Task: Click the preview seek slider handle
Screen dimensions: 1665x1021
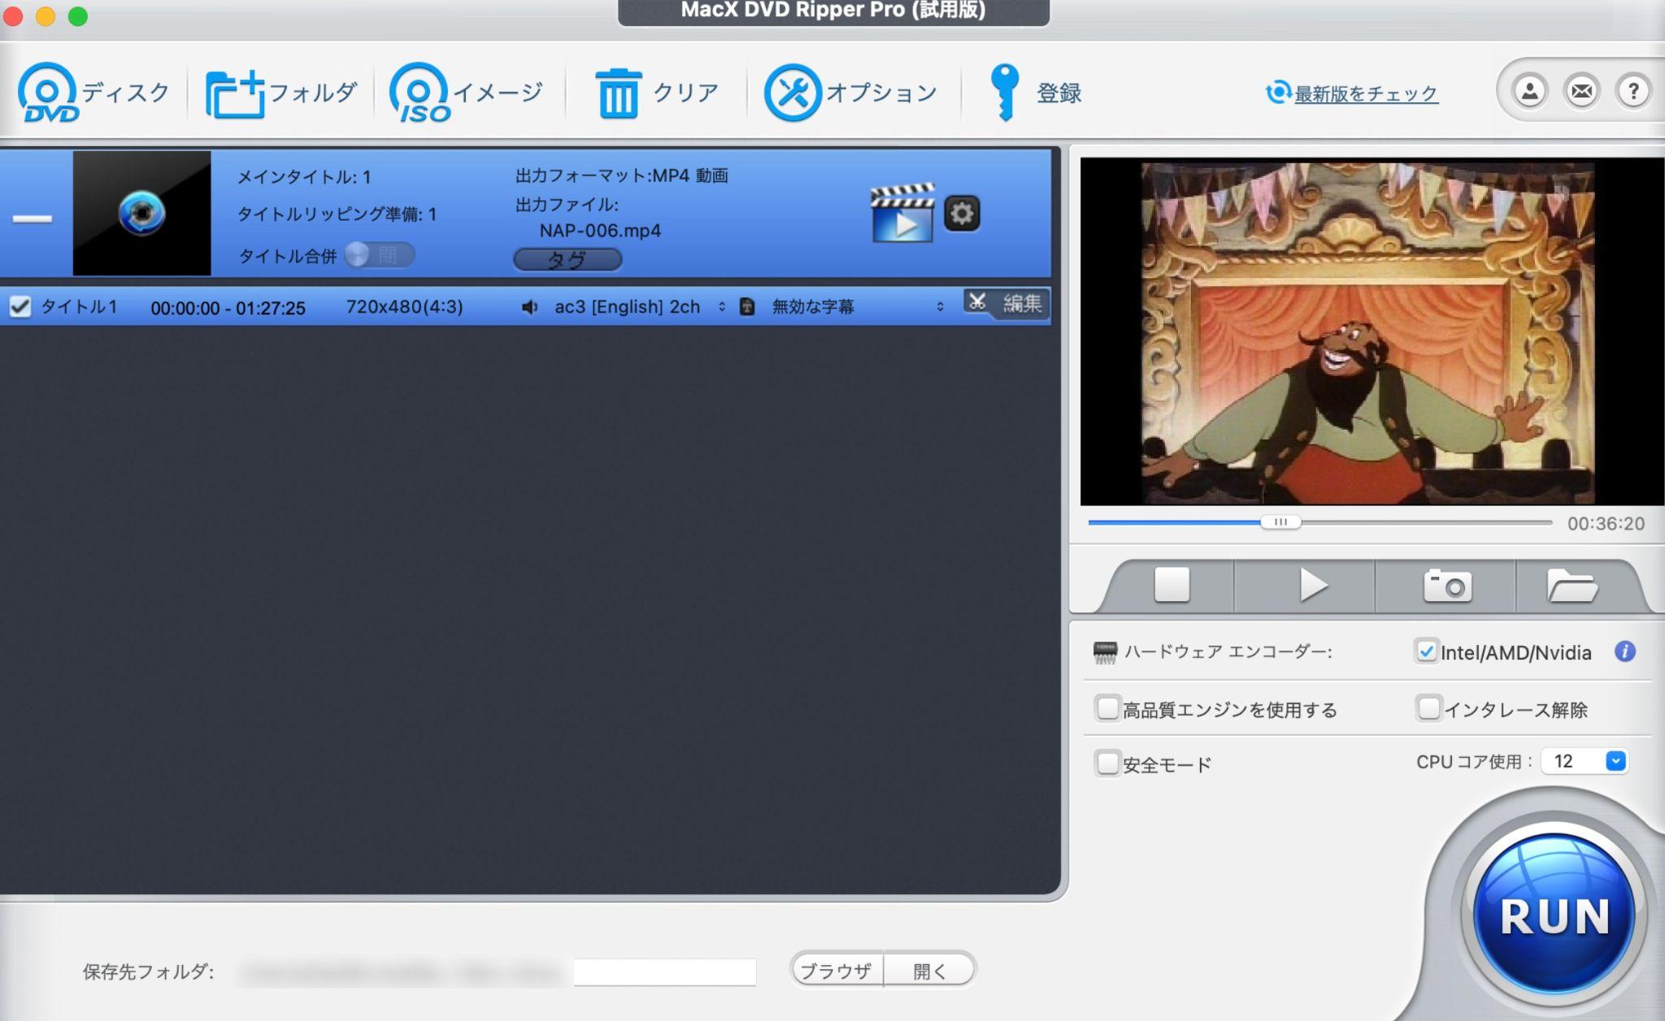Action: [x=1280, y=522]
